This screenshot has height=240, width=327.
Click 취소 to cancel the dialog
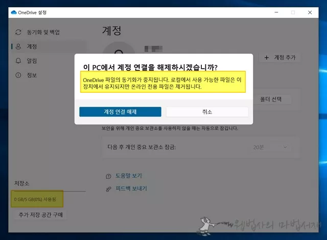click(x=207, y=112)
